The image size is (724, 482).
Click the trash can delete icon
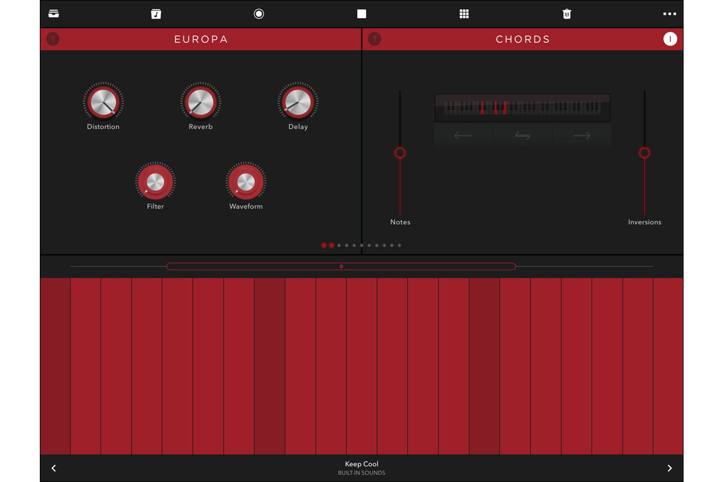[567, 14]
